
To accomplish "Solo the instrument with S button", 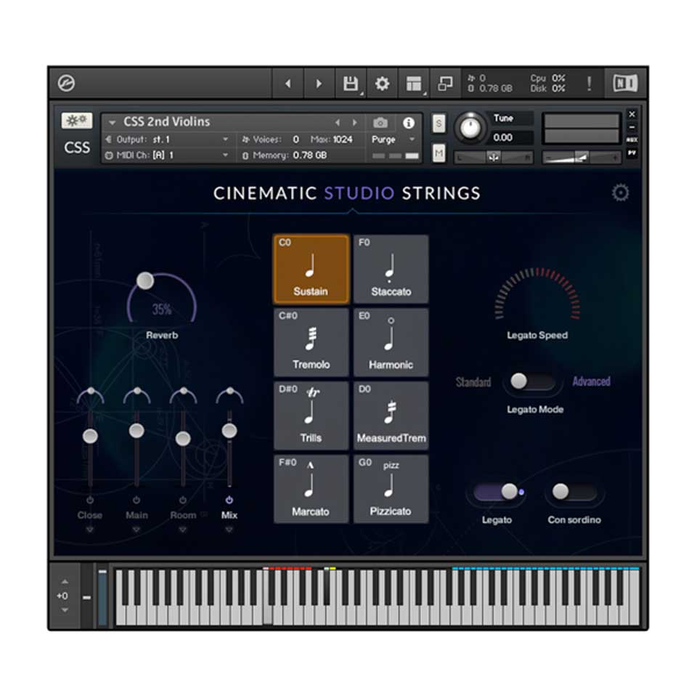I will [x=439, y=124].
